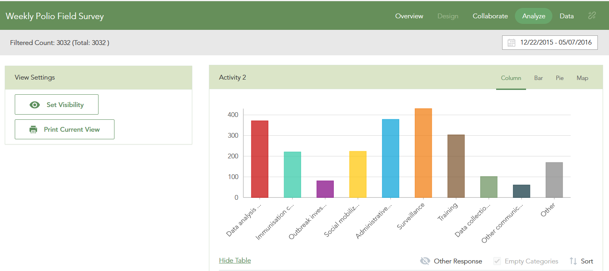Switch to the Map view tab

(582, 78)
